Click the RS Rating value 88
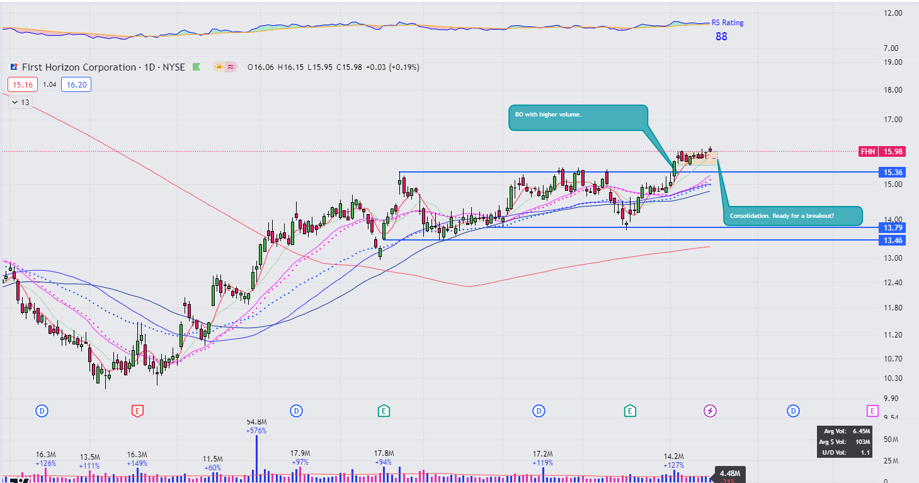This screenshot has height=483, width=919. (721, 37)
